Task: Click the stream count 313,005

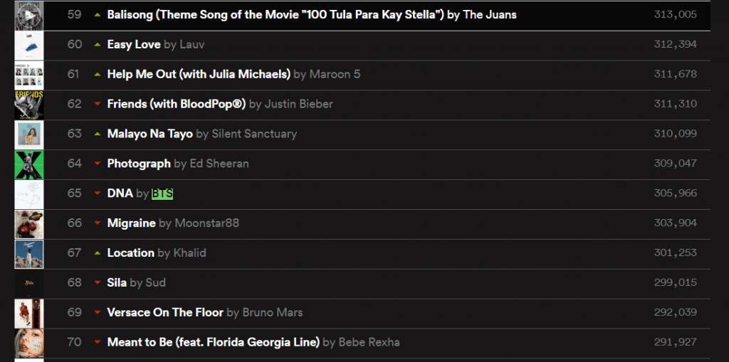Action: [x=675, y=14]
